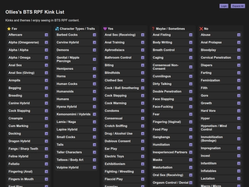The height and width of the screenshot is (187, 249).
Task: Expand the Fighting / Wrestling entry
Action: pos(142,172)
